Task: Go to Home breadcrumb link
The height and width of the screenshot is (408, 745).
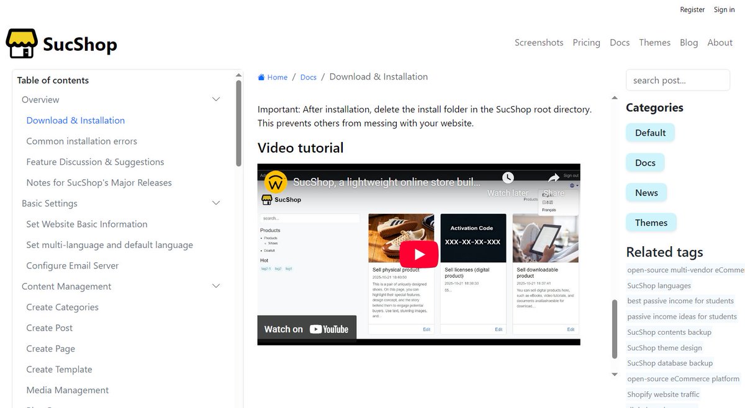Action: [x=277, y=78]
